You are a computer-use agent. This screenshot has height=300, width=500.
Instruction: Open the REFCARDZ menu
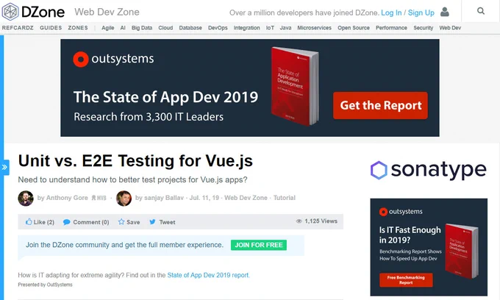click(x=18, y=28)
